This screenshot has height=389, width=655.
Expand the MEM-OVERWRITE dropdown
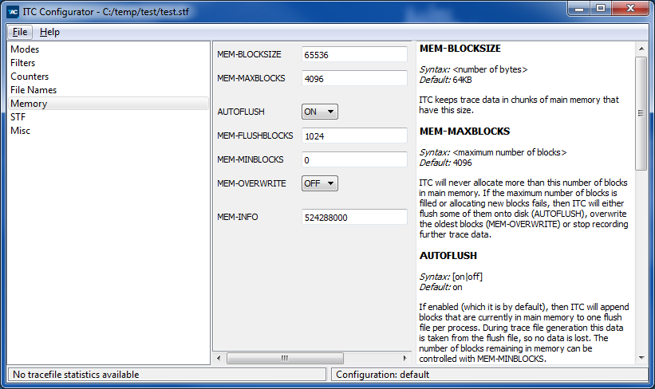[x=319, y=183]
